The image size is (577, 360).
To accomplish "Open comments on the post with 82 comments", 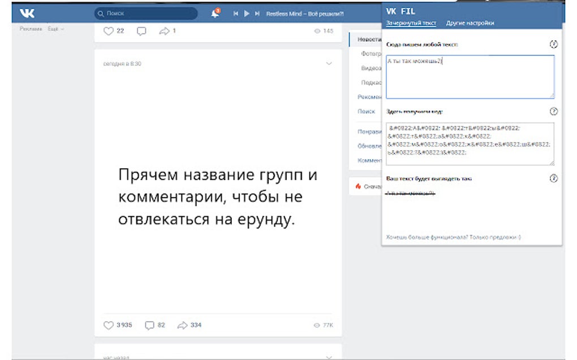I will pyautogui.click(x=151, y=325).
